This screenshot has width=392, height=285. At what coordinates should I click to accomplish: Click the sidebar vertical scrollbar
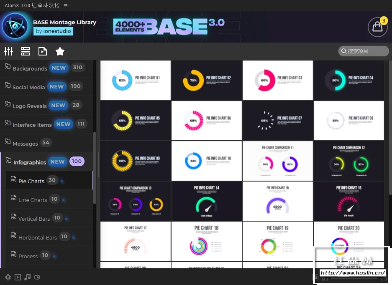click(x=95, y=168)
